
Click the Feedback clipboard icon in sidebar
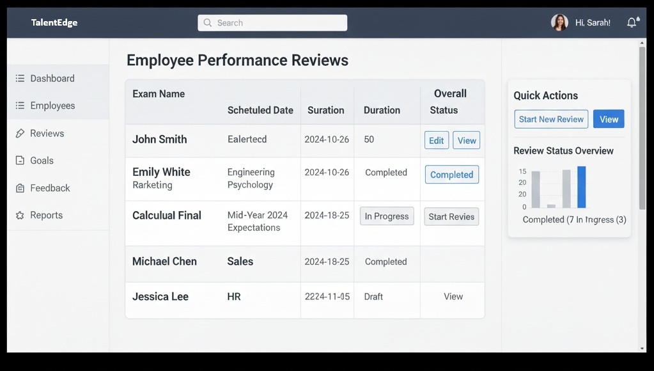pos(20,189)
